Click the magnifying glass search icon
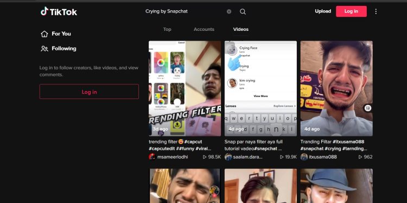Viewport: 407px width, 203px height. pyautogui.click(x=243, y=11)
